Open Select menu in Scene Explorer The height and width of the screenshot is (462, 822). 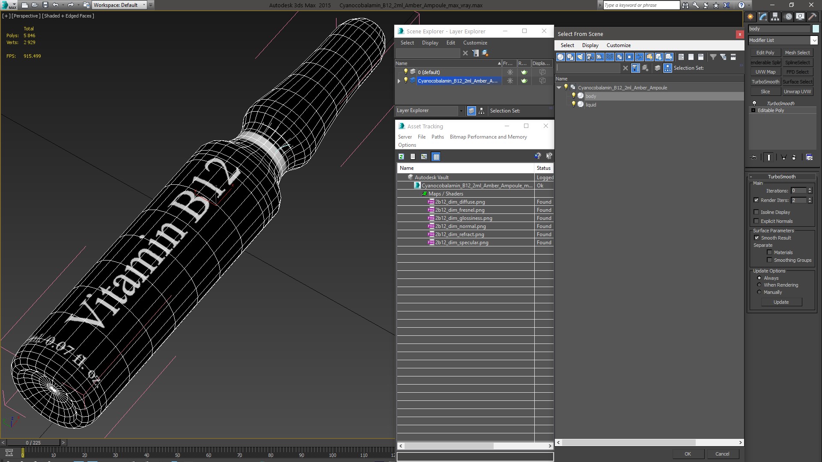(407, 43)
